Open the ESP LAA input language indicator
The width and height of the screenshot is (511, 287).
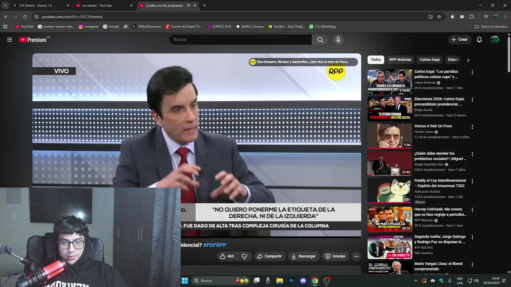coord(460,281)
